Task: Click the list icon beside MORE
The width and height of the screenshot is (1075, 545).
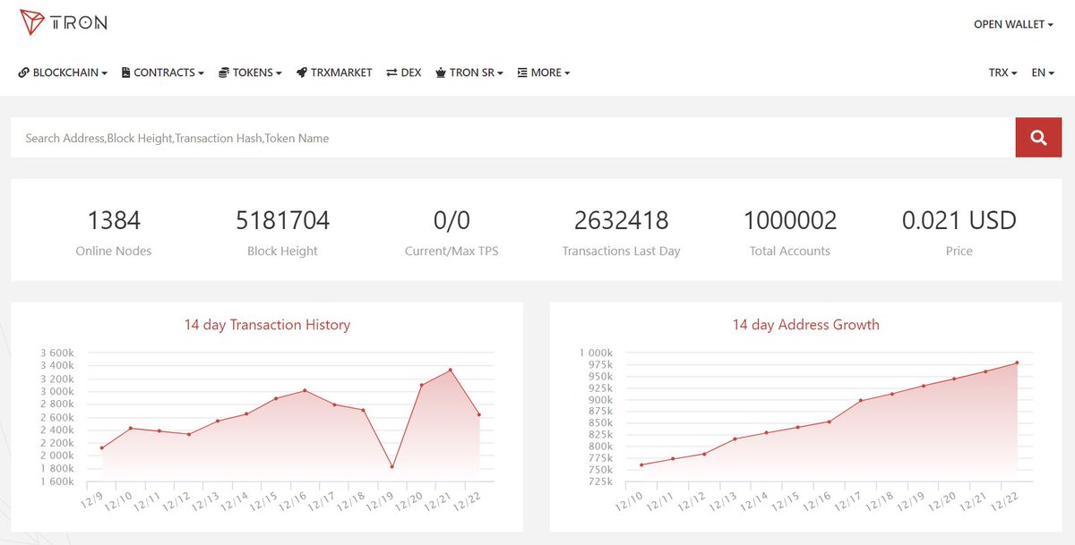Action: [522, 72]
